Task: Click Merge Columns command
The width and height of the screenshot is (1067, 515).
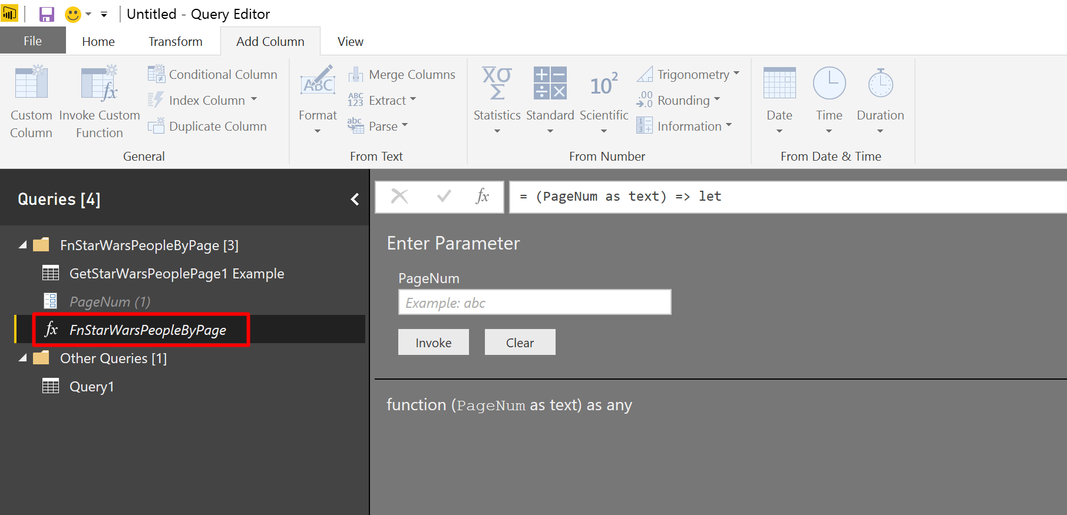Action: click(402, 74)
